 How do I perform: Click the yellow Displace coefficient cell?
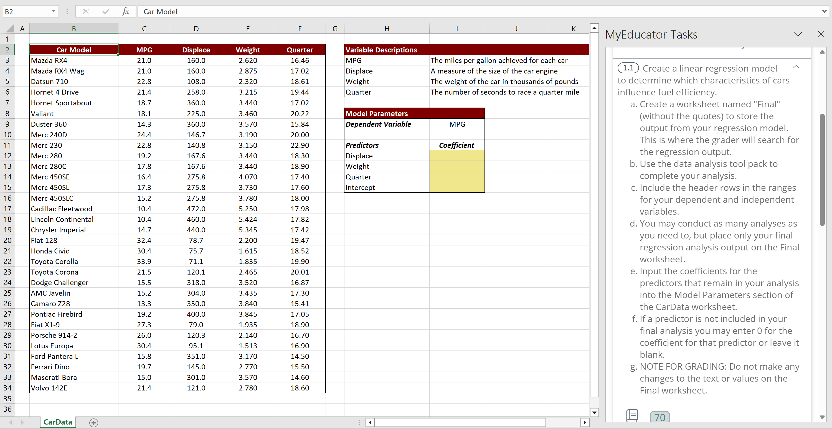(x=457, y=156)
